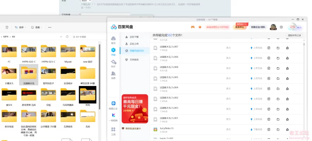Click the 创建企业/团队 button

[258, 27]
